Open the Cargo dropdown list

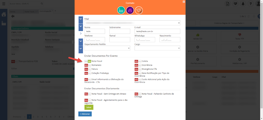[157, 48]
